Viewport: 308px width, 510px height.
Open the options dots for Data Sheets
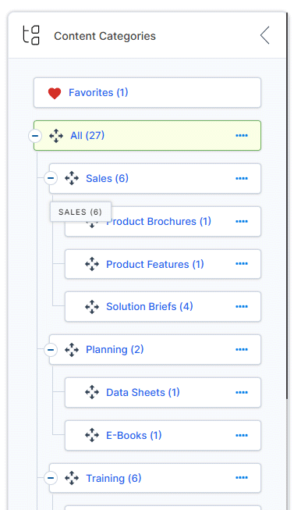coord(242,392)
